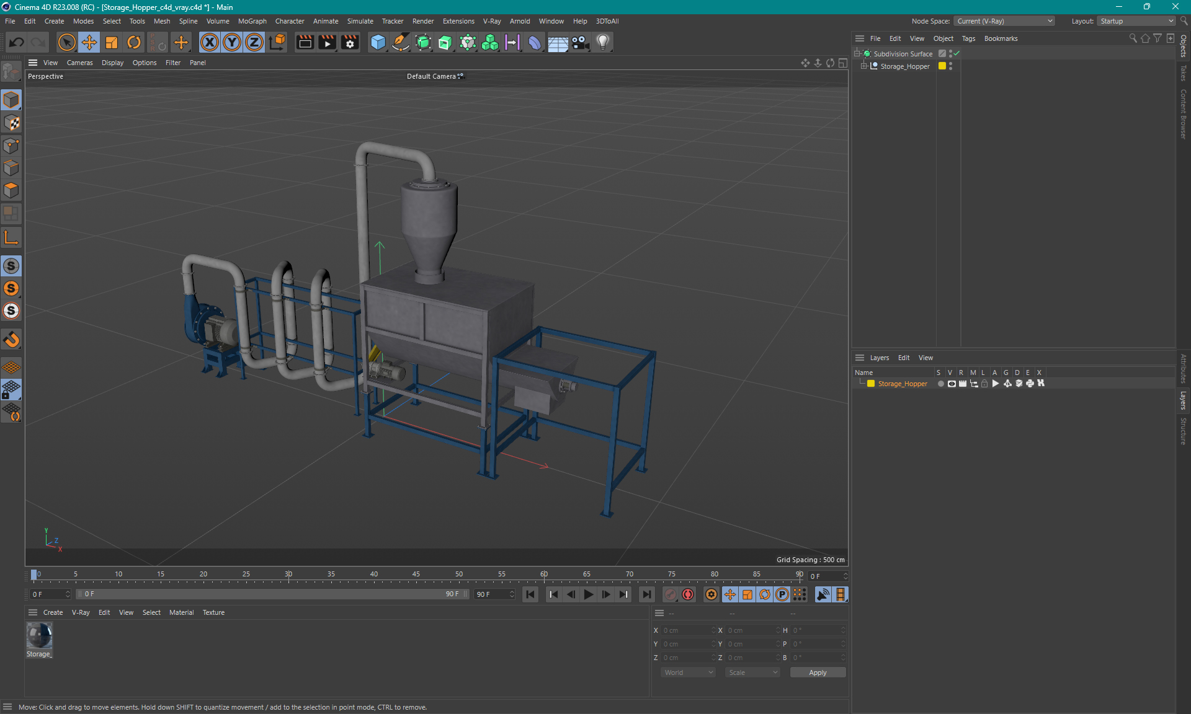Collapse the Subdivision Surface tree item
Image resolution: width=1191 pixels, height=714 pixels.
[x=857, y=54]
